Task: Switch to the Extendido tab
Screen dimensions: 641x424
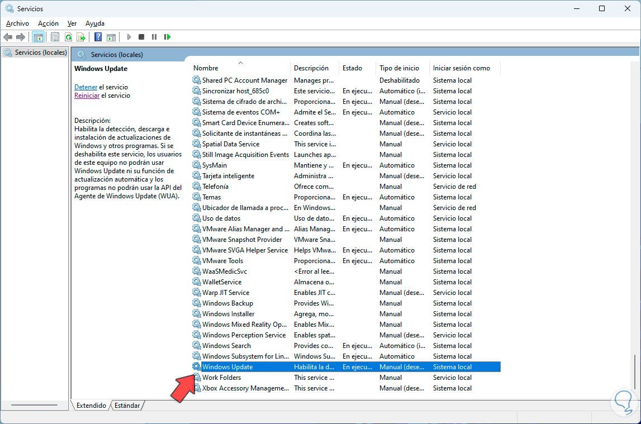Action: pos(91,405)
